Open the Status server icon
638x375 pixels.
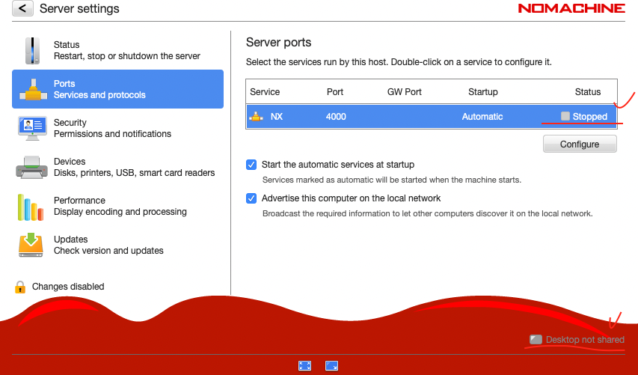(x=33, y=50)
